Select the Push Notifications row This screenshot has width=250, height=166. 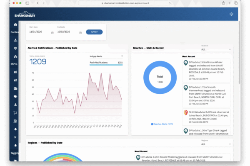(x=106, y=63)
